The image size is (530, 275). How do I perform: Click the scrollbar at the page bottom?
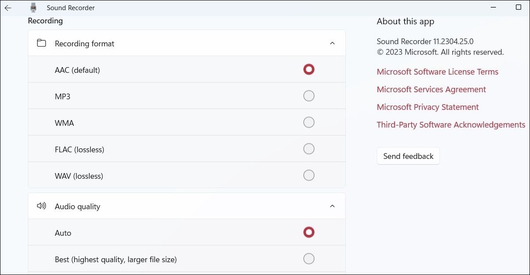tap(185, 273)
